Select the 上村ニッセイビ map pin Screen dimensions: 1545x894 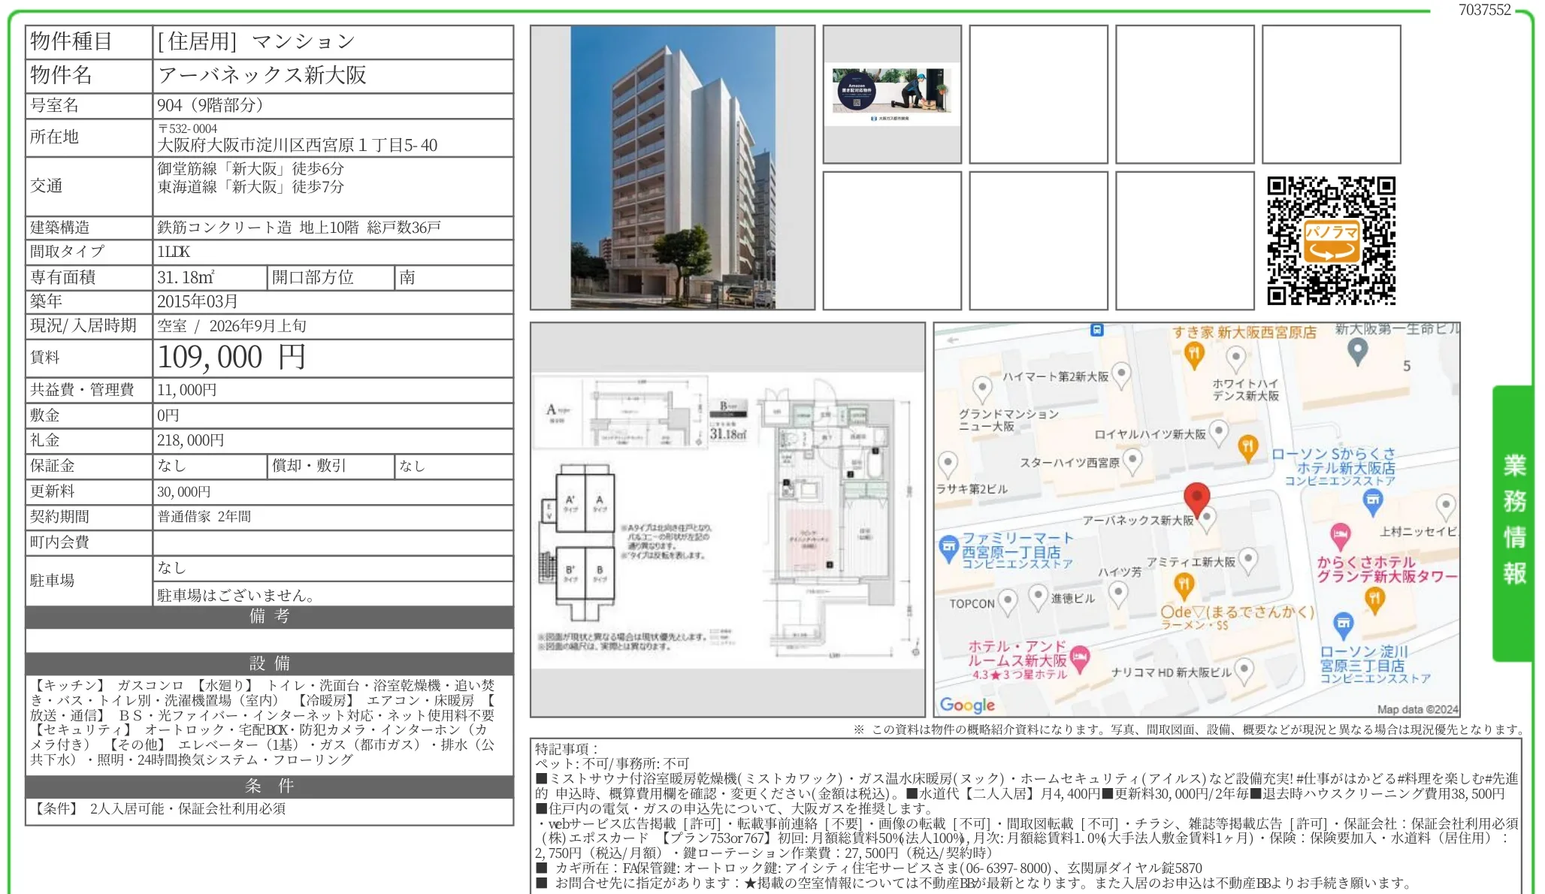(1446, 507)
